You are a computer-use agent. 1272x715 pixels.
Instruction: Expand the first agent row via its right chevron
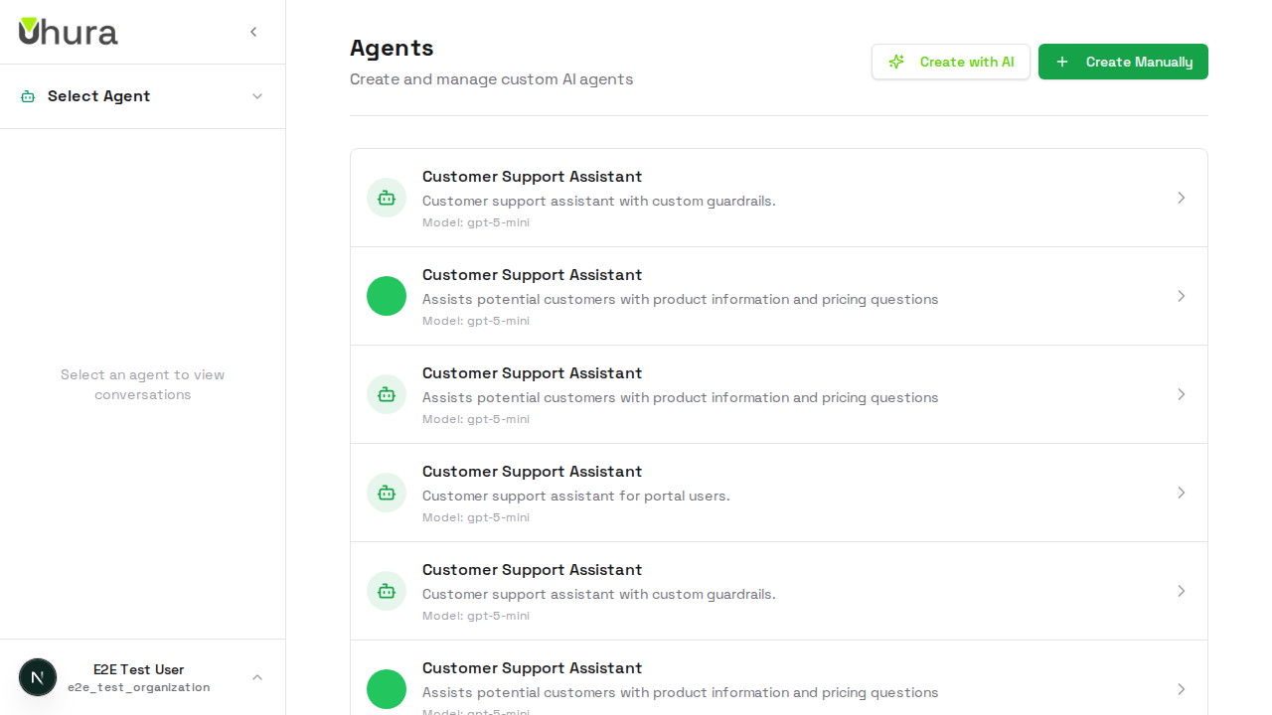1182,197
